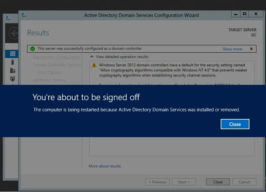Click the TARGET SERVER label
Image resolution: width=266 pixels, height=192 pixels.
coord(242,30)
